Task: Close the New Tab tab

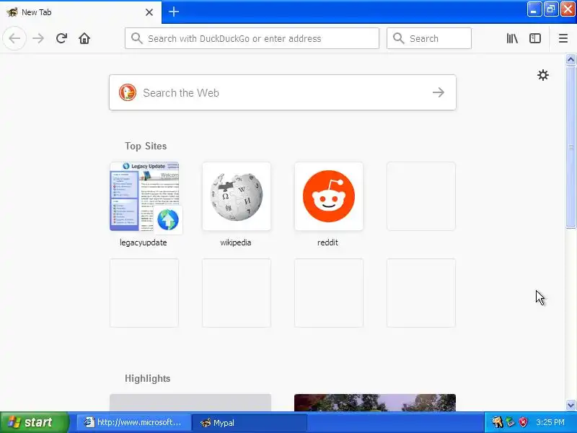Action: point(149,12)
